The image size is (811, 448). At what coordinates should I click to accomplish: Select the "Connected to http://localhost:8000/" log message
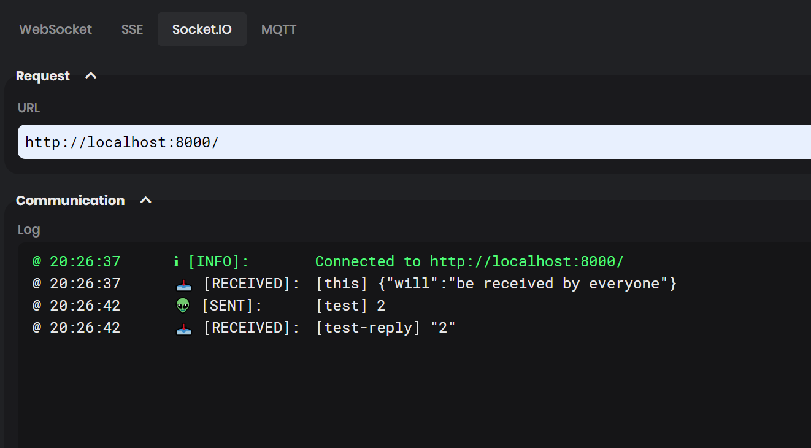pyautogui.click(x=469, y=261)
